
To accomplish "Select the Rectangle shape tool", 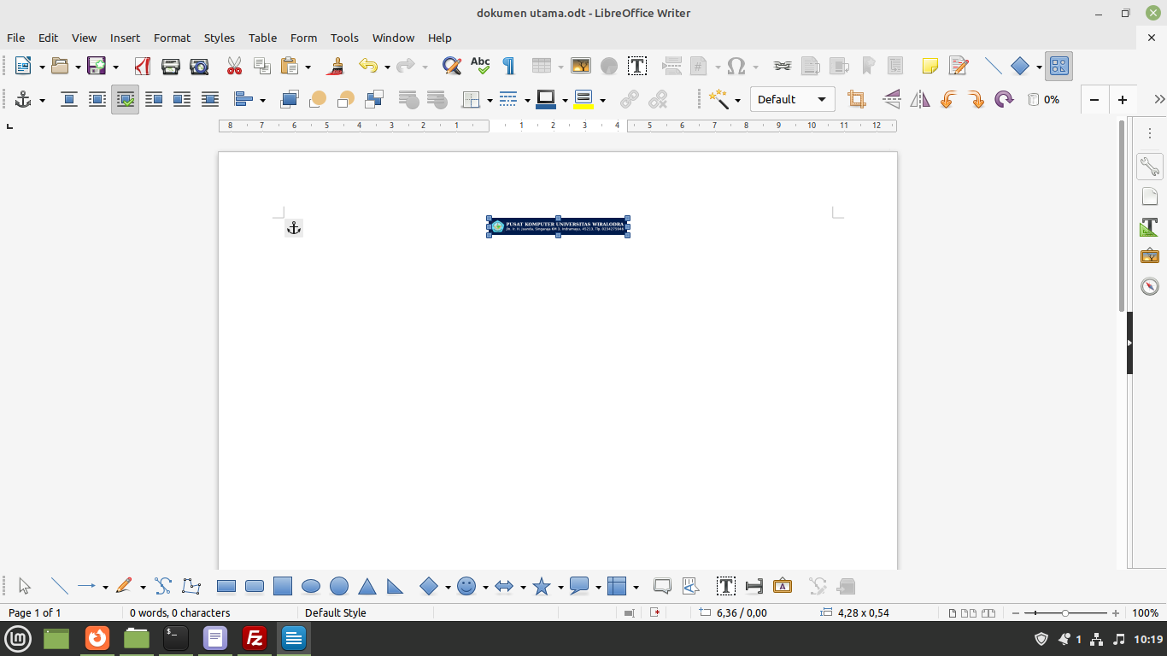I will pyautogui.click(x=226, y=586).
